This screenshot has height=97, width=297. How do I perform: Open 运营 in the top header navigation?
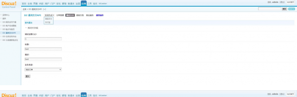(x=78, y=4)
